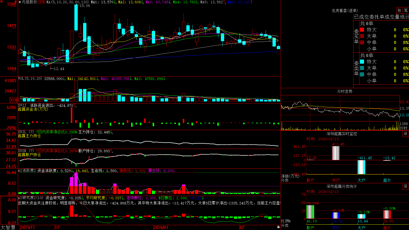Click the 主力持仓: 32.445 value
Viewport: 409px width, 230px height.
[x=94, y=132]
